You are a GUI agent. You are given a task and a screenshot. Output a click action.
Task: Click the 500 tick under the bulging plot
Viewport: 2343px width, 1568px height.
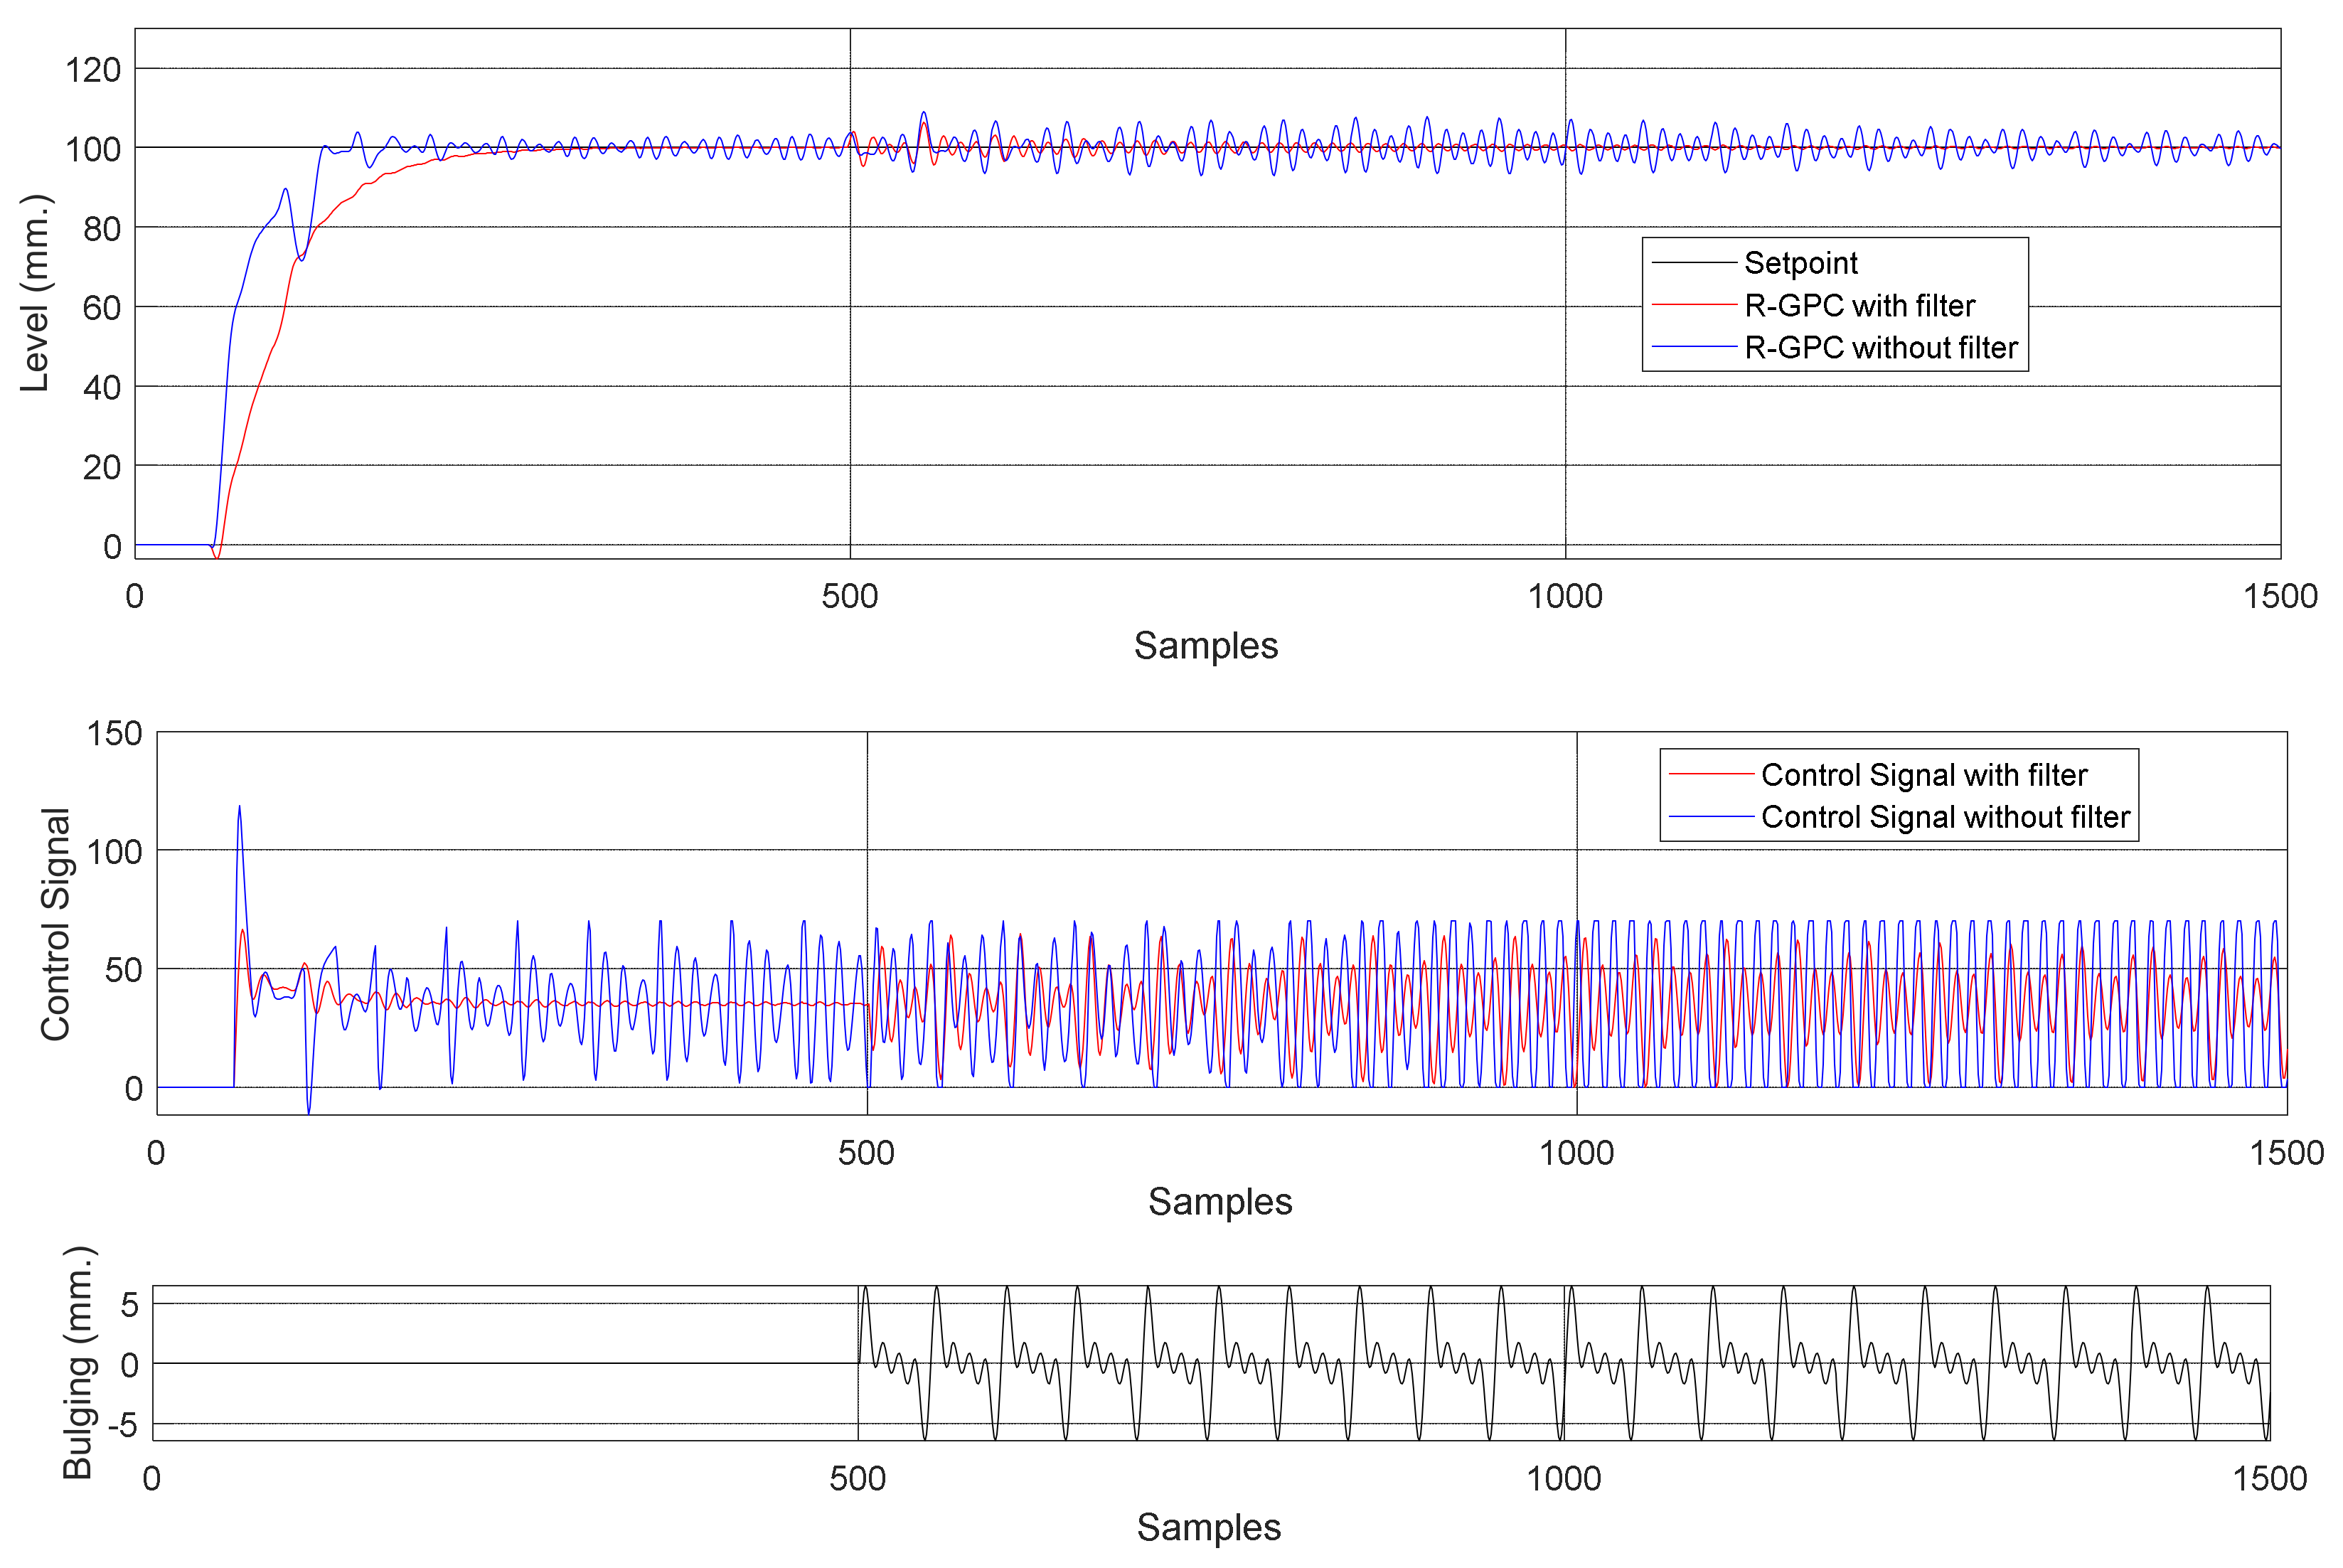(x=857, y=1479)
